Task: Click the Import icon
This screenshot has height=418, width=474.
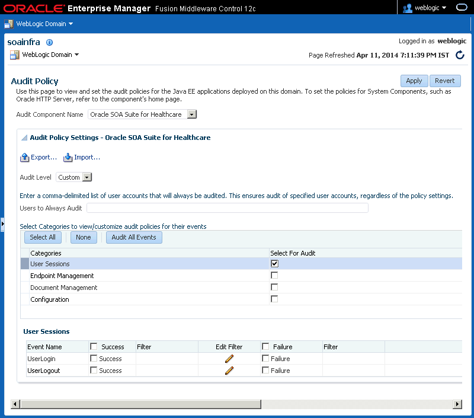Action: (x=68, y=157)
